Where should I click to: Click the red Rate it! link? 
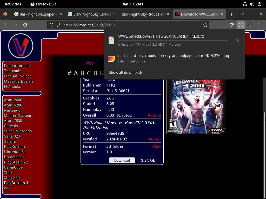(x=154, y=115)
